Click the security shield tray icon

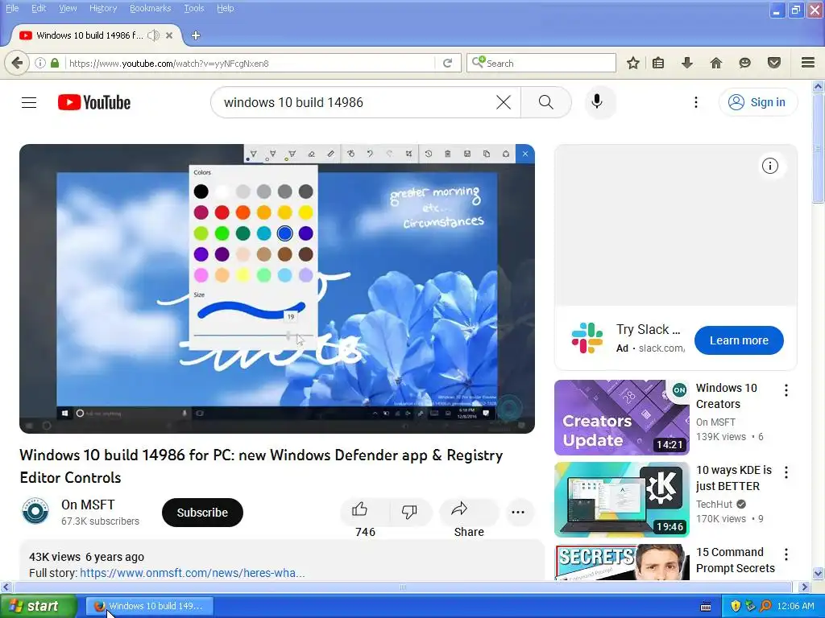click(x=736, y=606)
